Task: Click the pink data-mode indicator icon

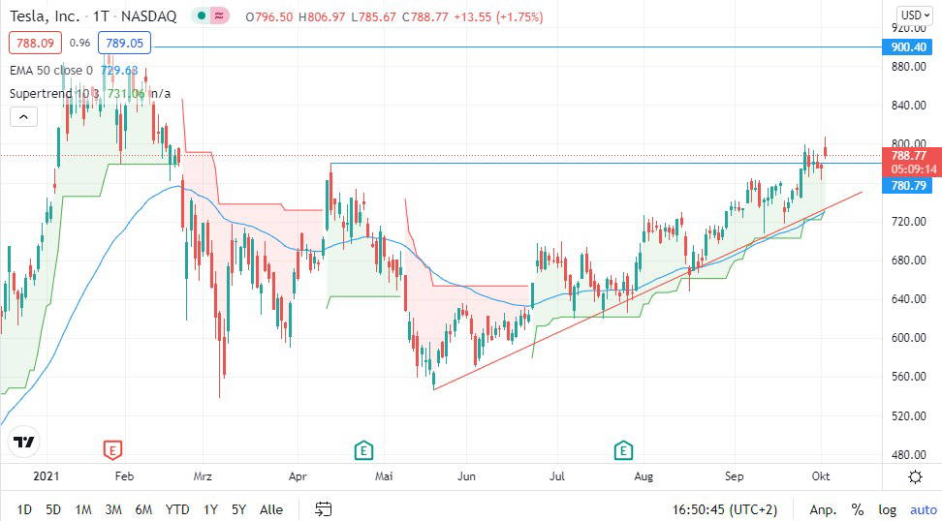Action: tap(219, 16)
